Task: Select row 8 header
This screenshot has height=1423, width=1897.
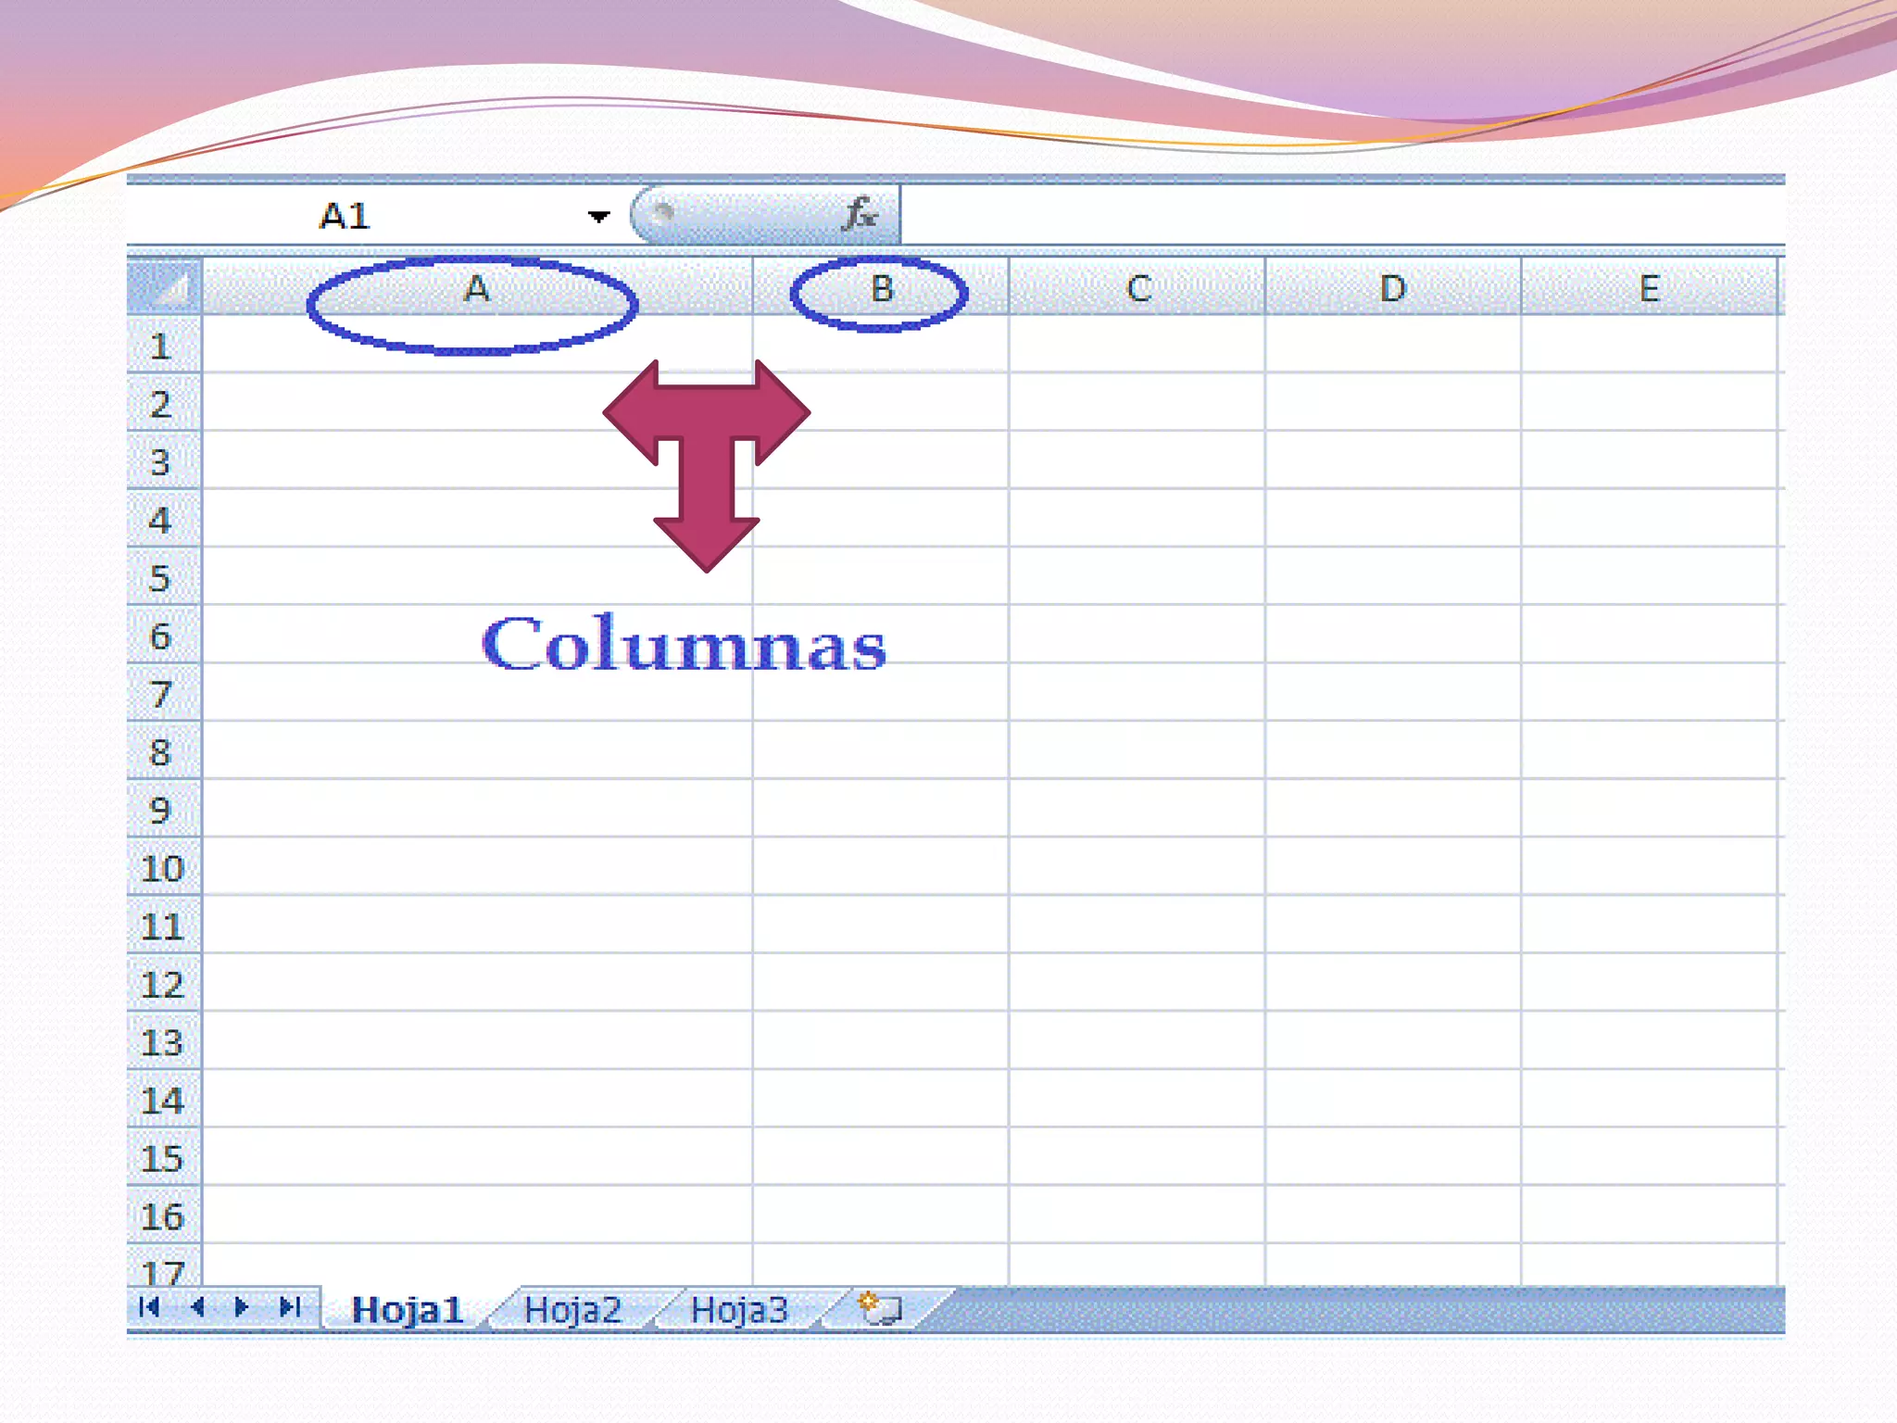Action: click(163, 751)
